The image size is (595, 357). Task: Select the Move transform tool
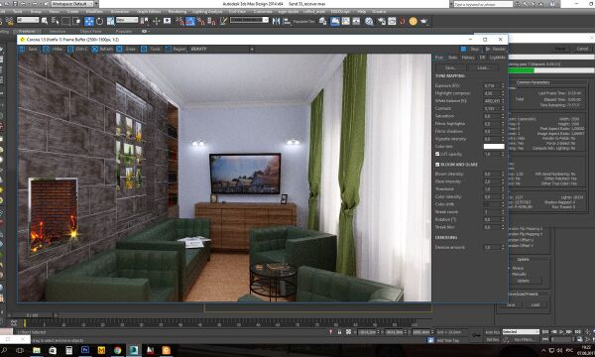coord(89,21)
